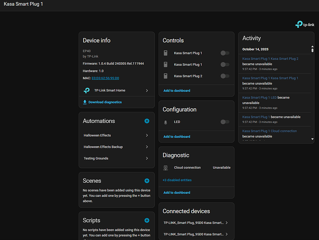Viewport: 319px width, 240px height.
Task: Toggle the first Kasa Smart Plug 1 switch
Action: 224,53
